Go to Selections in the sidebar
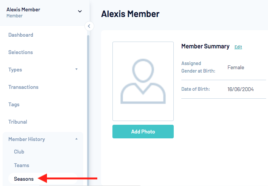Viewport: 268px width, 186px height. [x=20, y=52]
